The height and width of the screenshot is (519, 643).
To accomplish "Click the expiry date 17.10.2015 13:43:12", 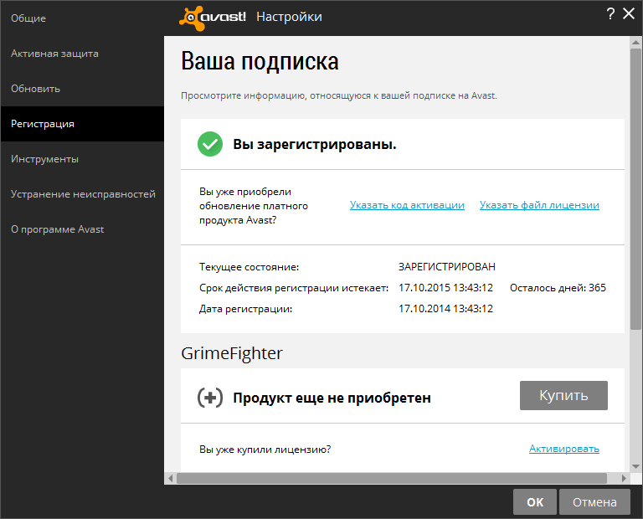I will [445, 288].
